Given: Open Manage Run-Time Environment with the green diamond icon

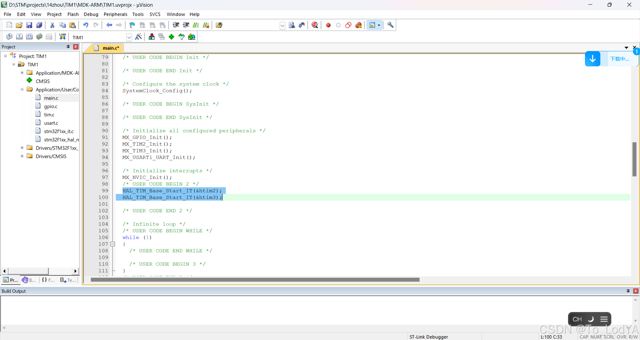Looking at the screenshot, I should click(x=171, y=37).
